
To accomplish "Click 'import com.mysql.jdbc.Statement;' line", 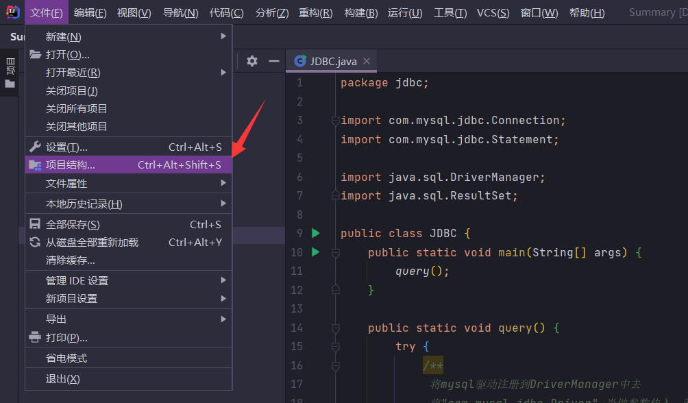I will point(450,140).
